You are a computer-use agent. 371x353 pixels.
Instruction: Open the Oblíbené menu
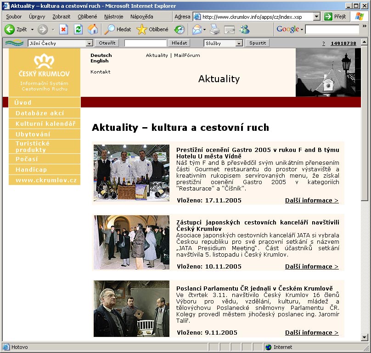pyautogui.click(x=87, y=17)
